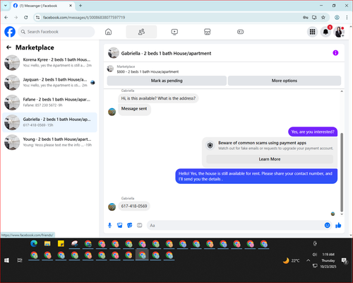Click Gabriella's avatar next to phone number
The width and height of the screenshot is (353, 283).
click(112, 207)
